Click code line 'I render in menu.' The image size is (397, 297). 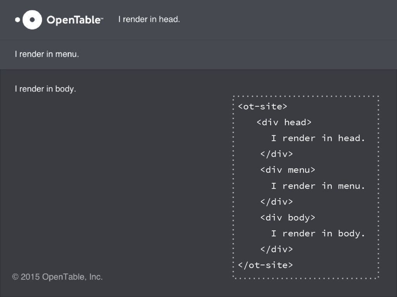click(x=318, y=186)
